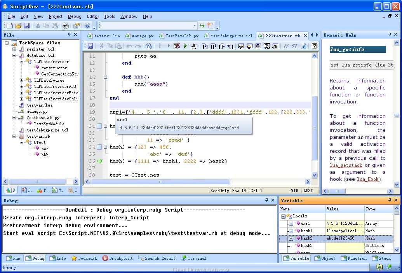Screen dimensions: 402x273
Task: Open the File menu
Action: point(12,16)
